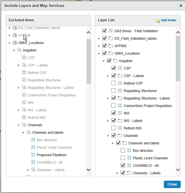Click the Irrigation group layer icon in Excluded Items
Viewport: 185px width, 193px height.
coord(20,50)
